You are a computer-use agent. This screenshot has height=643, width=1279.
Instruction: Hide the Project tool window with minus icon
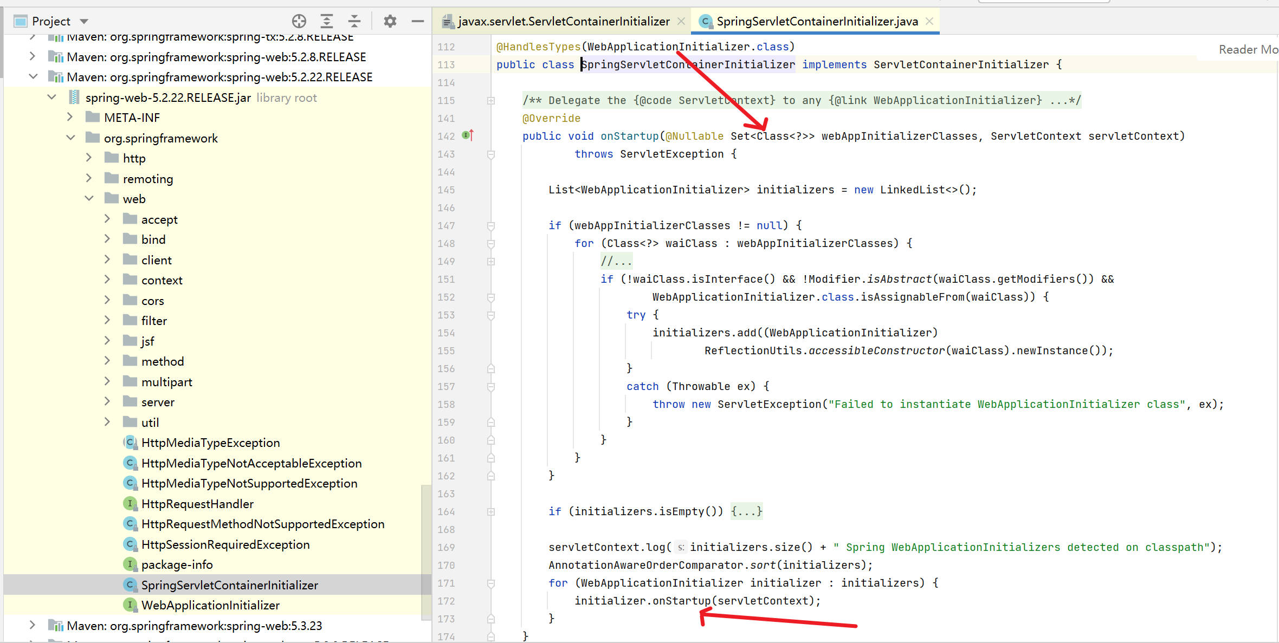click(417, 21)
